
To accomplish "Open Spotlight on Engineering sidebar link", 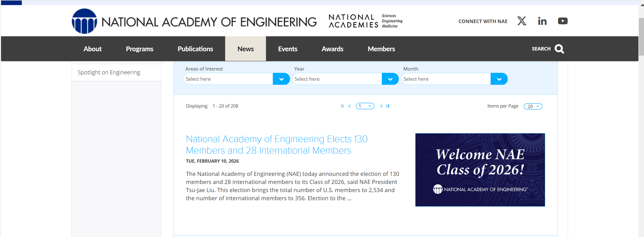I will point(109,73).
